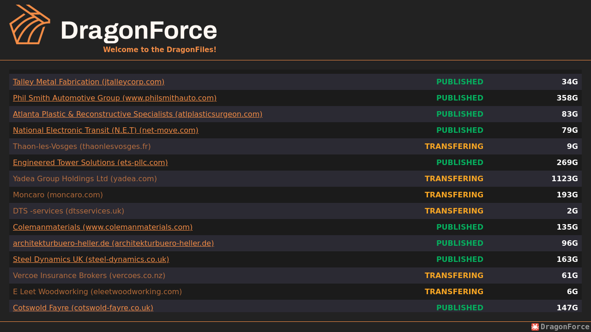Open Atlanta Plastic & Reconstructive Specialists link
The width and height of the screenshot is (591, 332).
(x=138, y=114)
